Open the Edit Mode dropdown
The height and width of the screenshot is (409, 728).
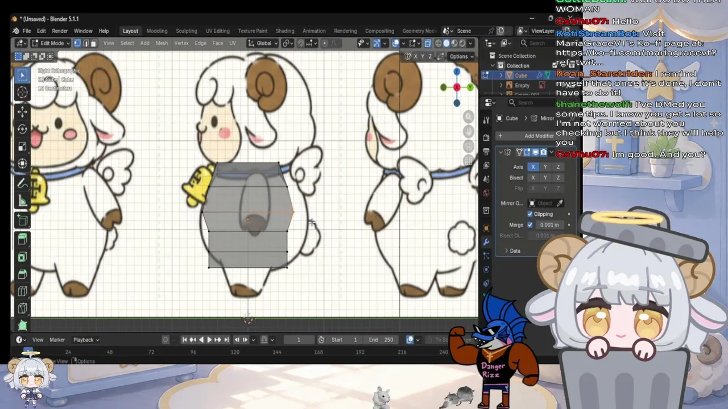pos(50,43)
